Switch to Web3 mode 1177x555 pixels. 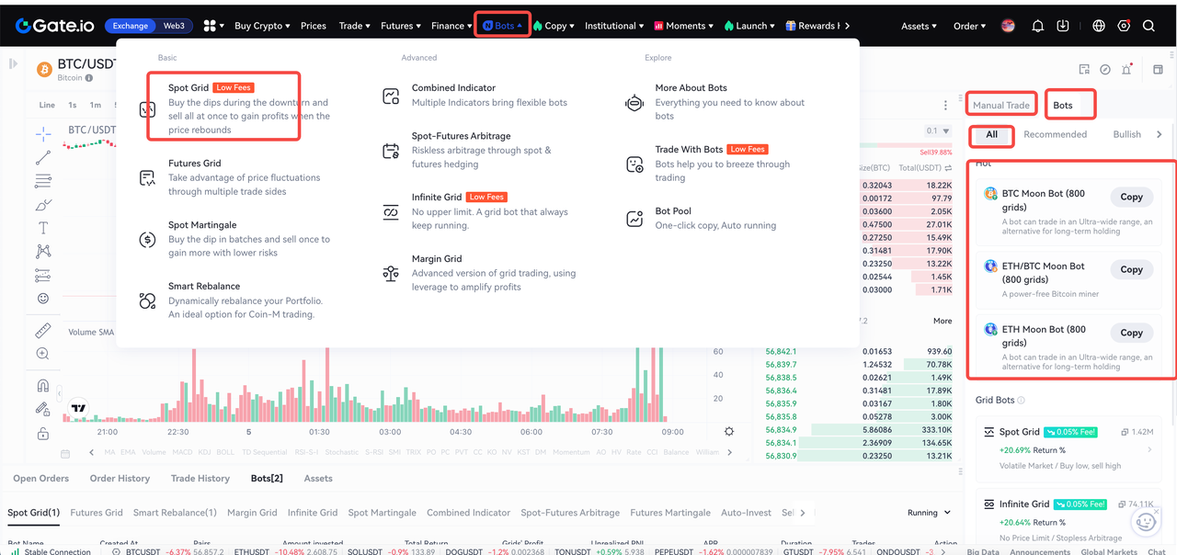click(174, 26)
